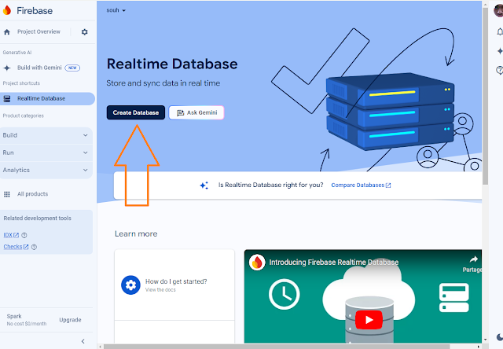
Task: Click the Learn more heading
Action: point(136,233)
